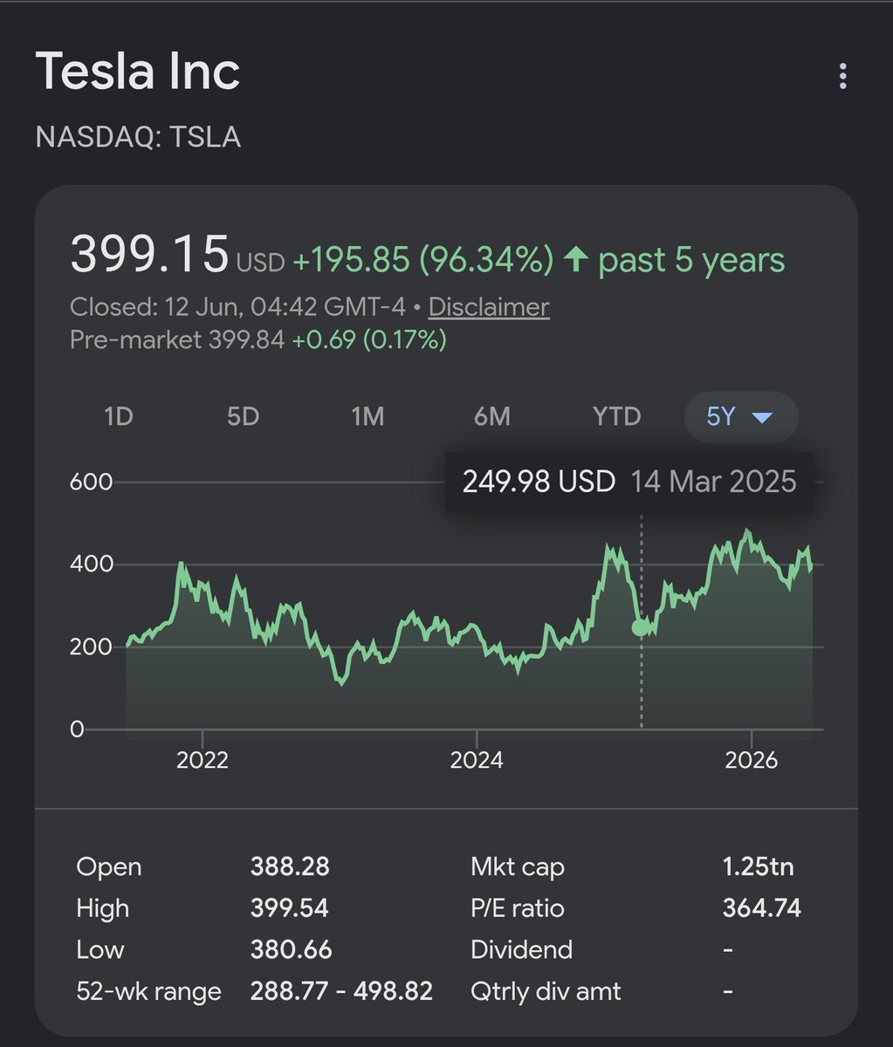Screen dimensions: 893x1047
Task: Open the three-dot more options menu
Action: 842,76
